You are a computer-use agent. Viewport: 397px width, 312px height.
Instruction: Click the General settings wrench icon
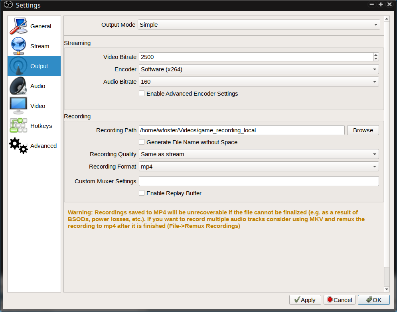pyautogui.click(x=18, y=26)
